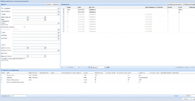Go to previous page of Документы grid

[65, 67]
